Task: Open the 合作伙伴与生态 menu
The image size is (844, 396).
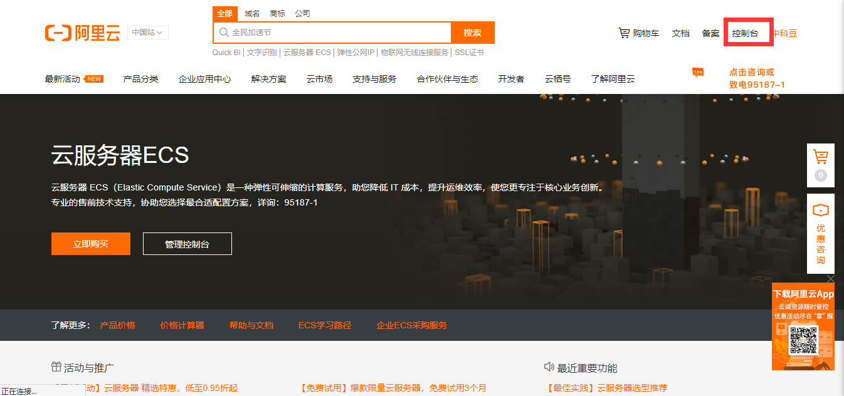Action: point(447,79)
